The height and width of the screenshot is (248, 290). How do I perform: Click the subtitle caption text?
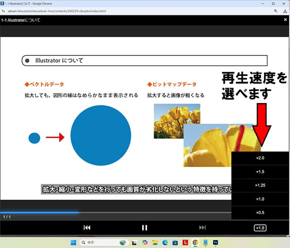pyautogui.click(x=136, y=189)
